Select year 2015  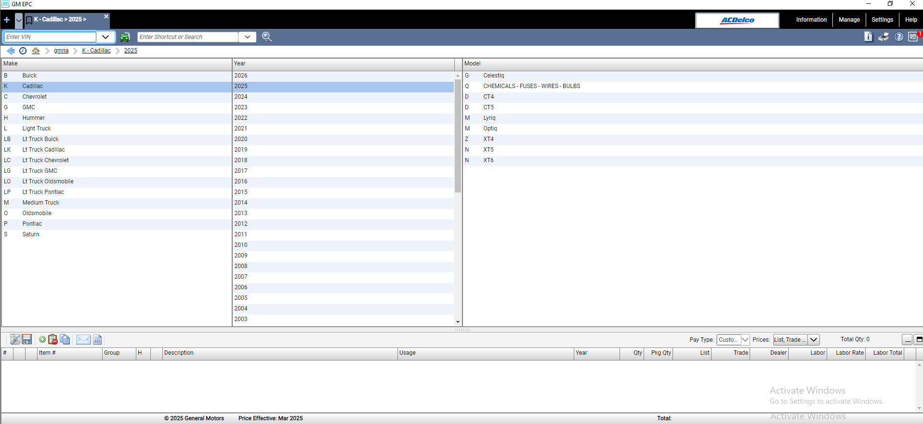(x=343, y=192)
